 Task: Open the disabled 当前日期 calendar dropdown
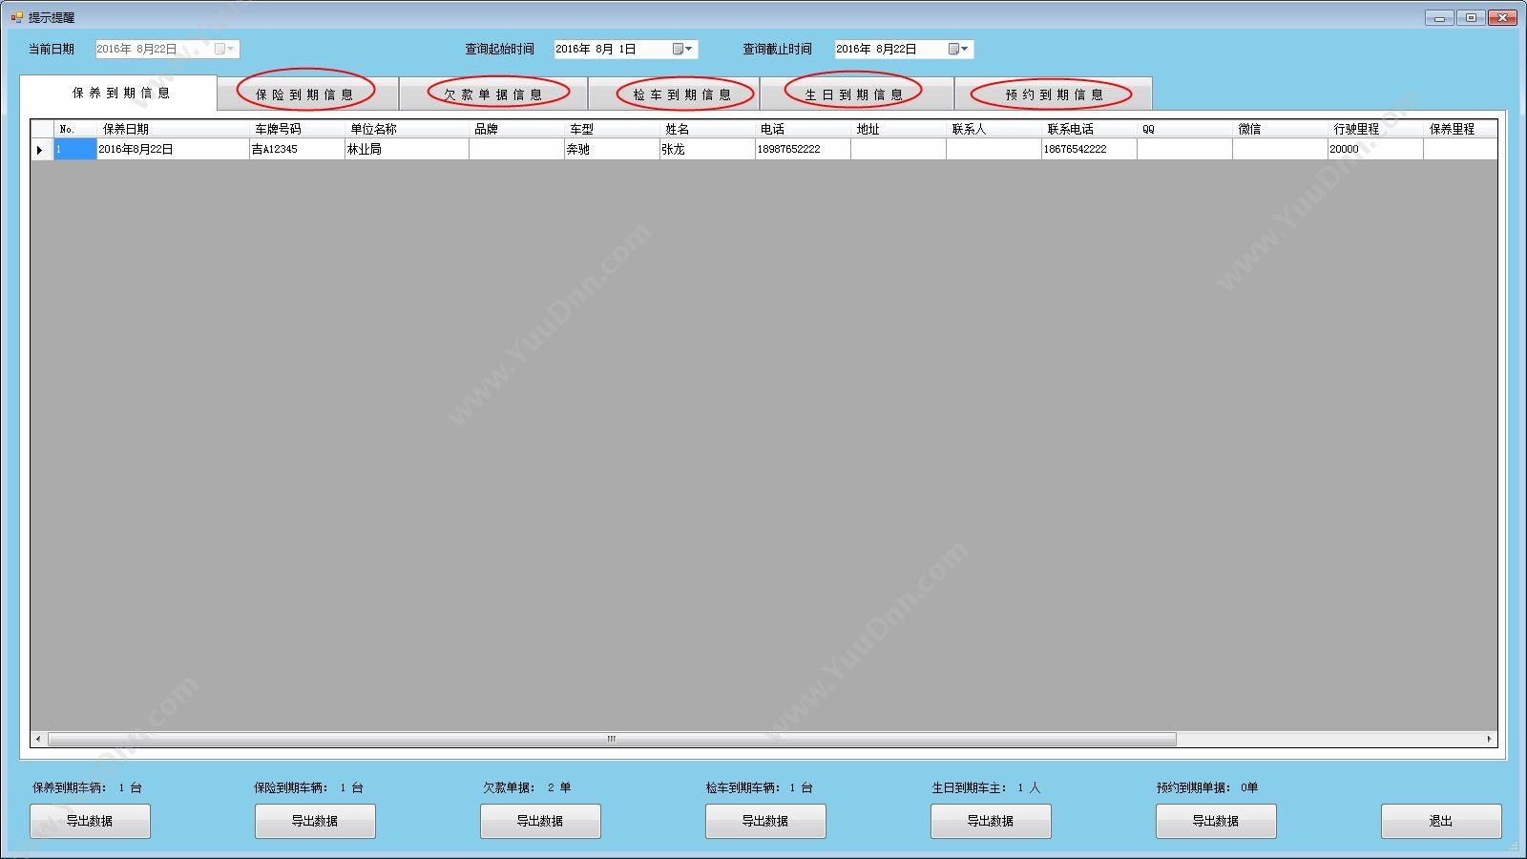[x=224, y=49]
